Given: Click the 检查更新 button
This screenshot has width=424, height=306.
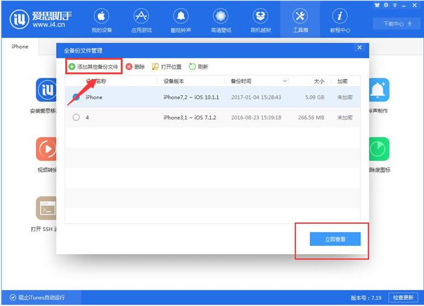Looking at the screenshot, I should [x=403, y=298].
